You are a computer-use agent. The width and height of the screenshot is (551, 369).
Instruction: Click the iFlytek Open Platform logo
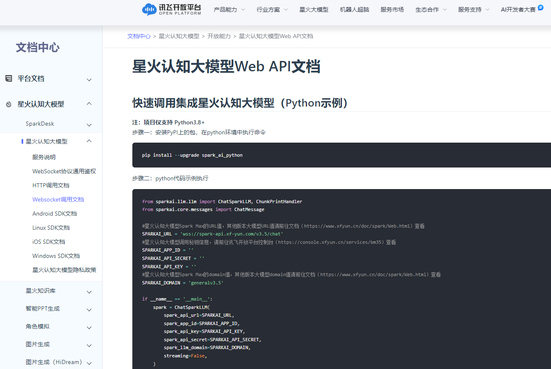(x=171, y=10)
